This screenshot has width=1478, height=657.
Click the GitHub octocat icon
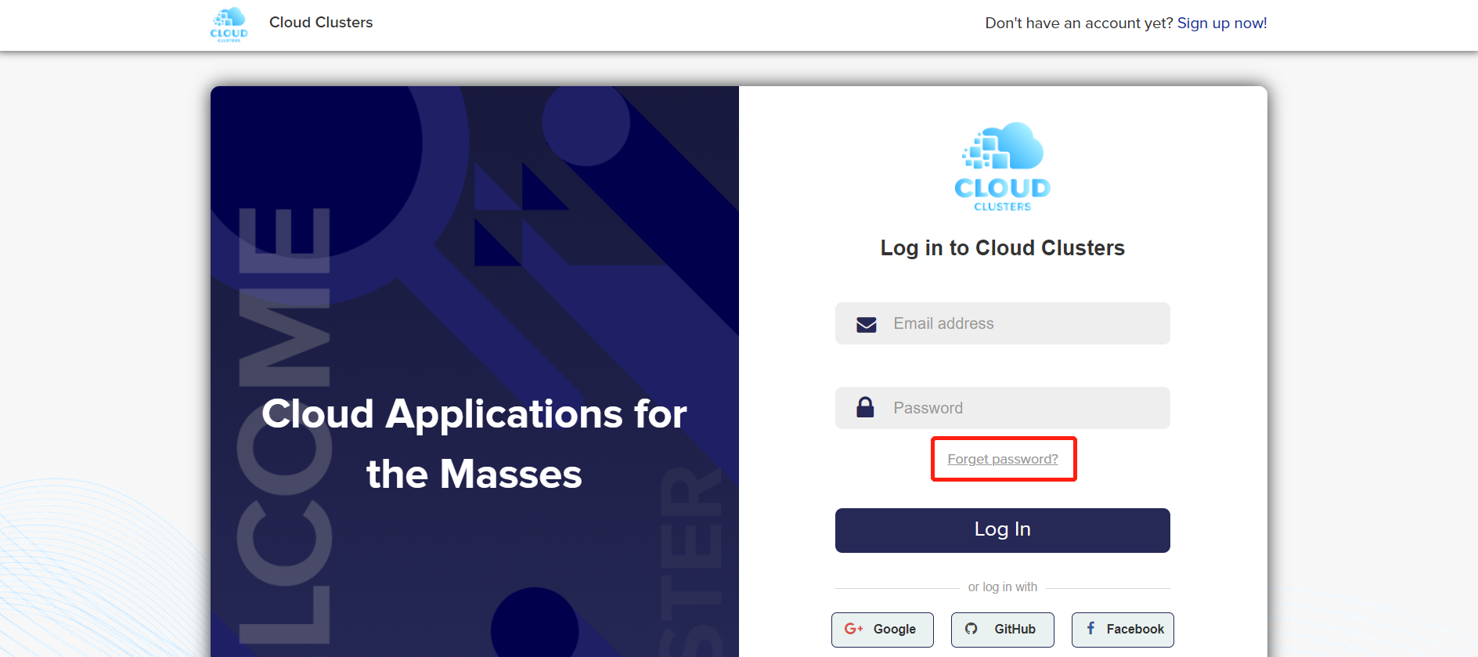pos(972,629)
